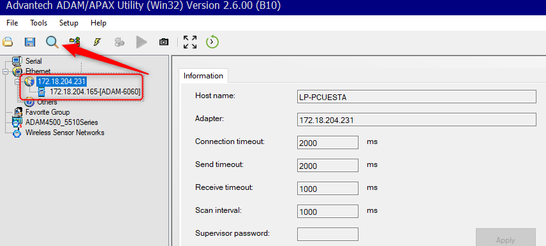The image size is (546, 246).
Task: Click the camera snapshot toolbar icon
Action: (x=164, y=42)
